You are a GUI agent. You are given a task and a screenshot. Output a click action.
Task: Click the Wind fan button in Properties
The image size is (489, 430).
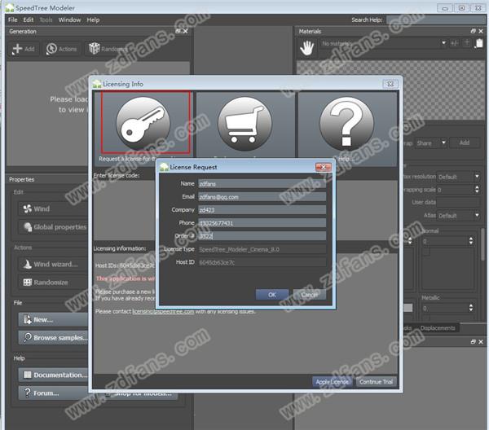coord(53,208)
